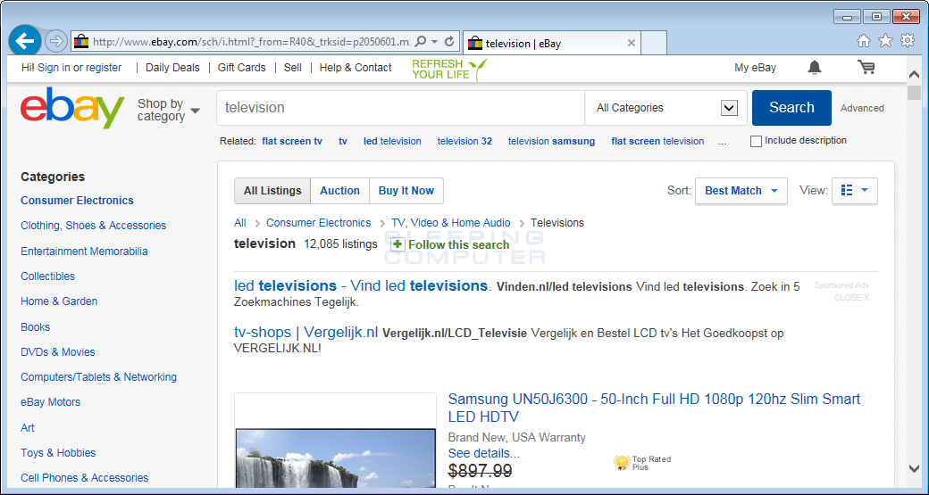Close sponsored ads with CLOSE X

pyautogui.click(x=851, y=298)
